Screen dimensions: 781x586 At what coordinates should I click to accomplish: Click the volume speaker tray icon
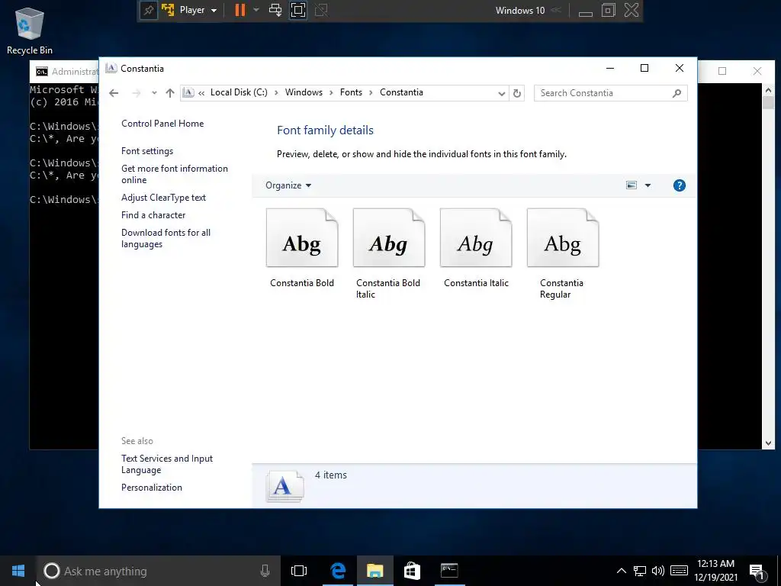657,571
